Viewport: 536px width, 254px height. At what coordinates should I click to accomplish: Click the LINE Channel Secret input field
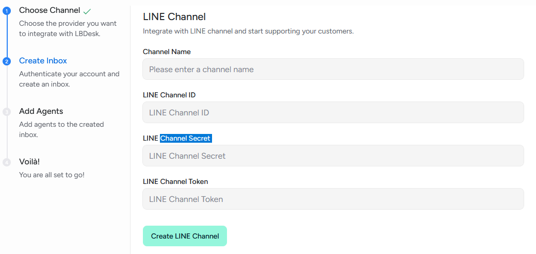333,156
